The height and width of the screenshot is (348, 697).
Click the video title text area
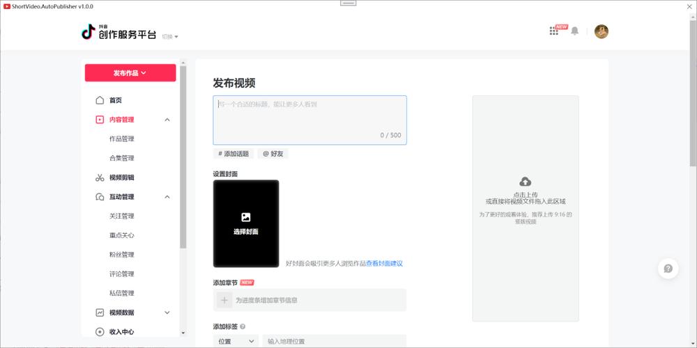pyautogui.click(x=310, y=120)
